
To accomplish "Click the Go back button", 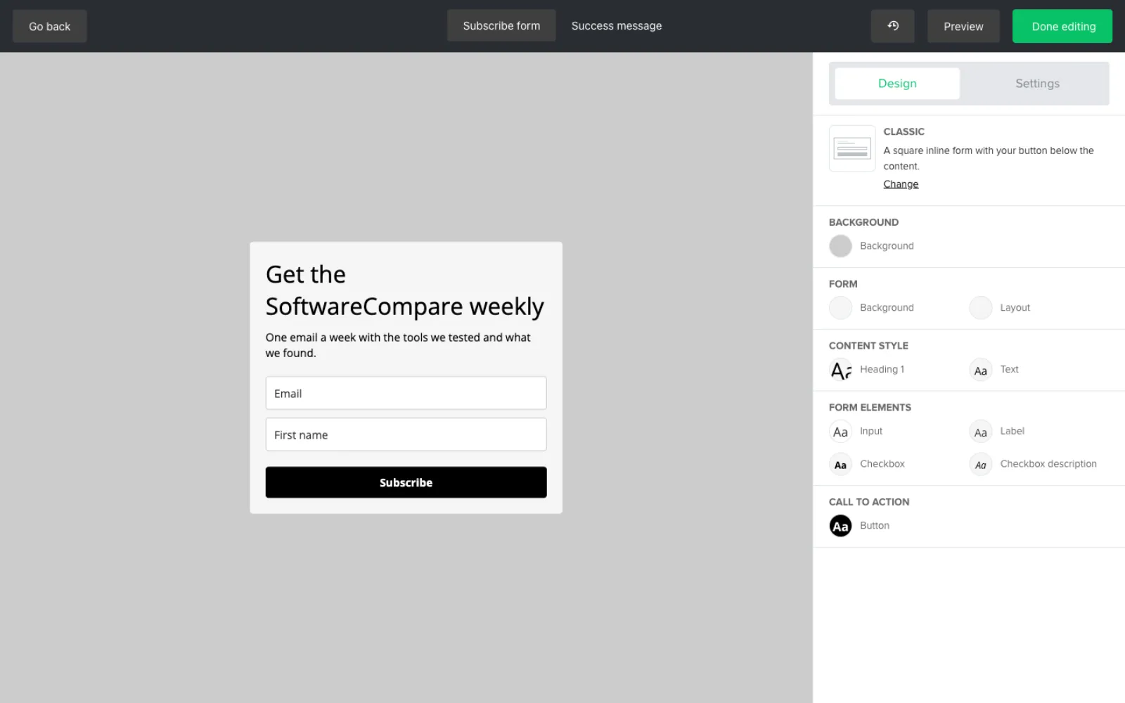I will (49, 26).
